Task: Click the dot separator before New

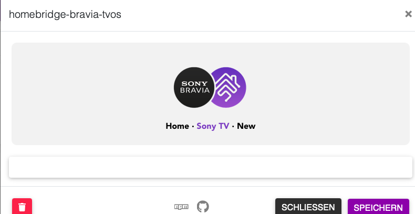Action: pos(233,126)
